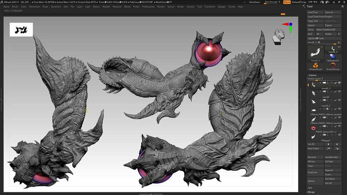347x195 pixels.
Task: Toggle visibility eye for ffffpppp1 subtool
Action: coord(339,135)
